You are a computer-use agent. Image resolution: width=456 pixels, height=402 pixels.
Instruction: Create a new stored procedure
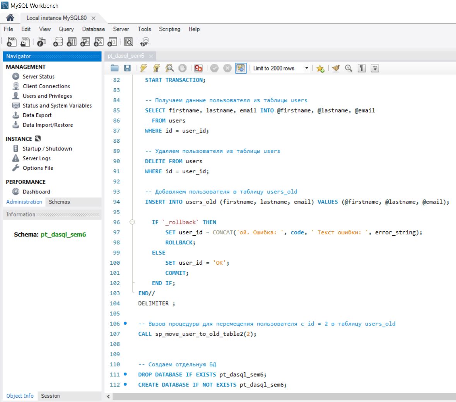pos(99,42)
